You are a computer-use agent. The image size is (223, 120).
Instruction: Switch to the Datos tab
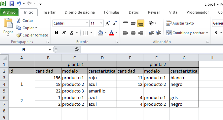point(134,12)
